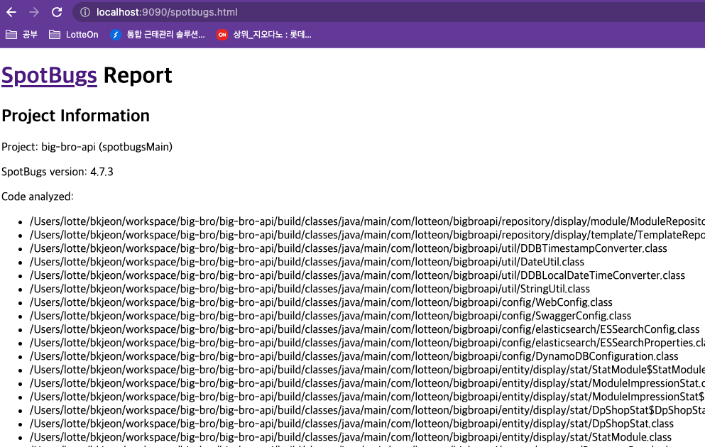Follow the SpotBugs heading link

pyautogui.click(x=49, y=75)
